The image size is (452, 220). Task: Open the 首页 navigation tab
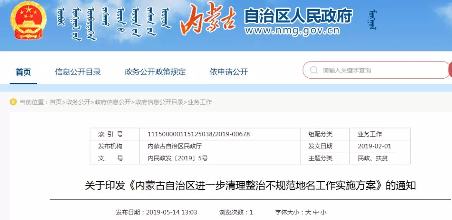pyautogui.click(x=23, y=72)
